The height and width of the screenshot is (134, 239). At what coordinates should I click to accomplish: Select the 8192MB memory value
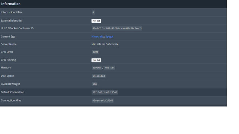tap(97, 68)
